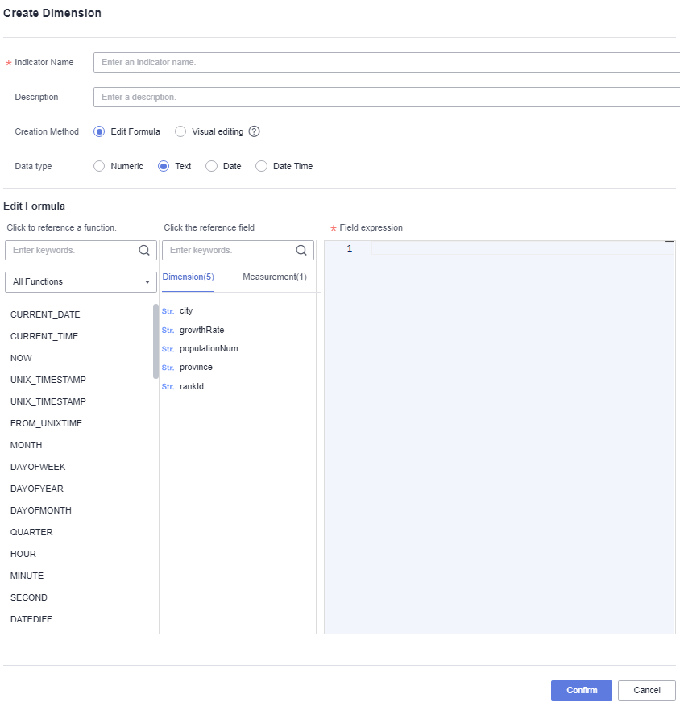Click the Str. type icon beside growthRate
680x707 pixels.
(168, 331)
